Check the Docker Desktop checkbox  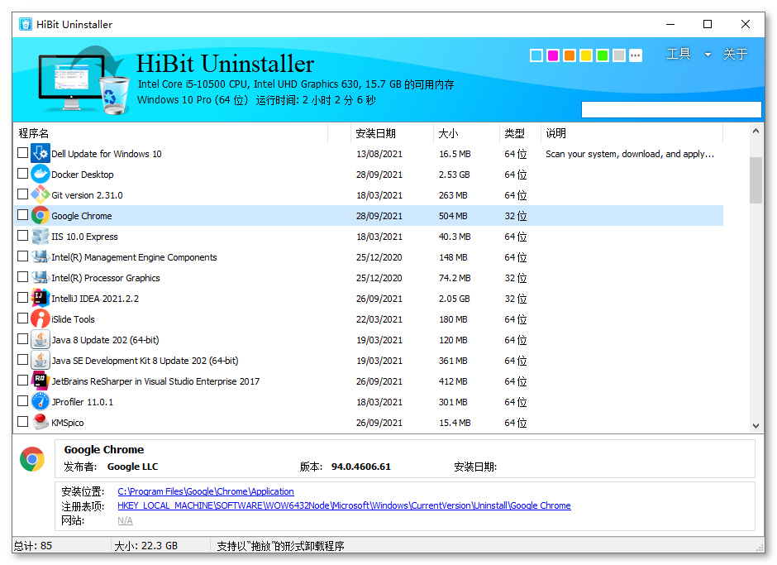point(22,173)
